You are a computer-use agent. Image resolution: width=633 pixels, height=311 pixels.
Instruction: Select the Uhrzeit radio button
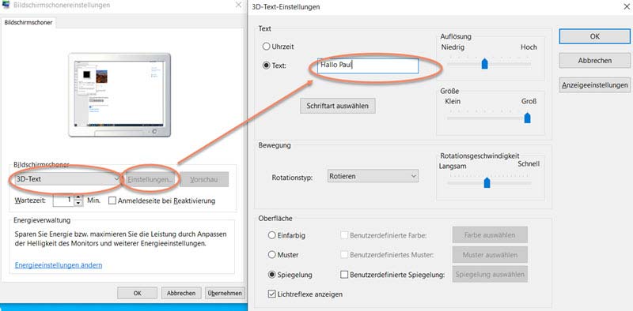(266, 47)
